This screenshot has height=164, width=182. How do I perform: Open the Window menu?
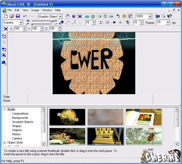click(47, 10)
